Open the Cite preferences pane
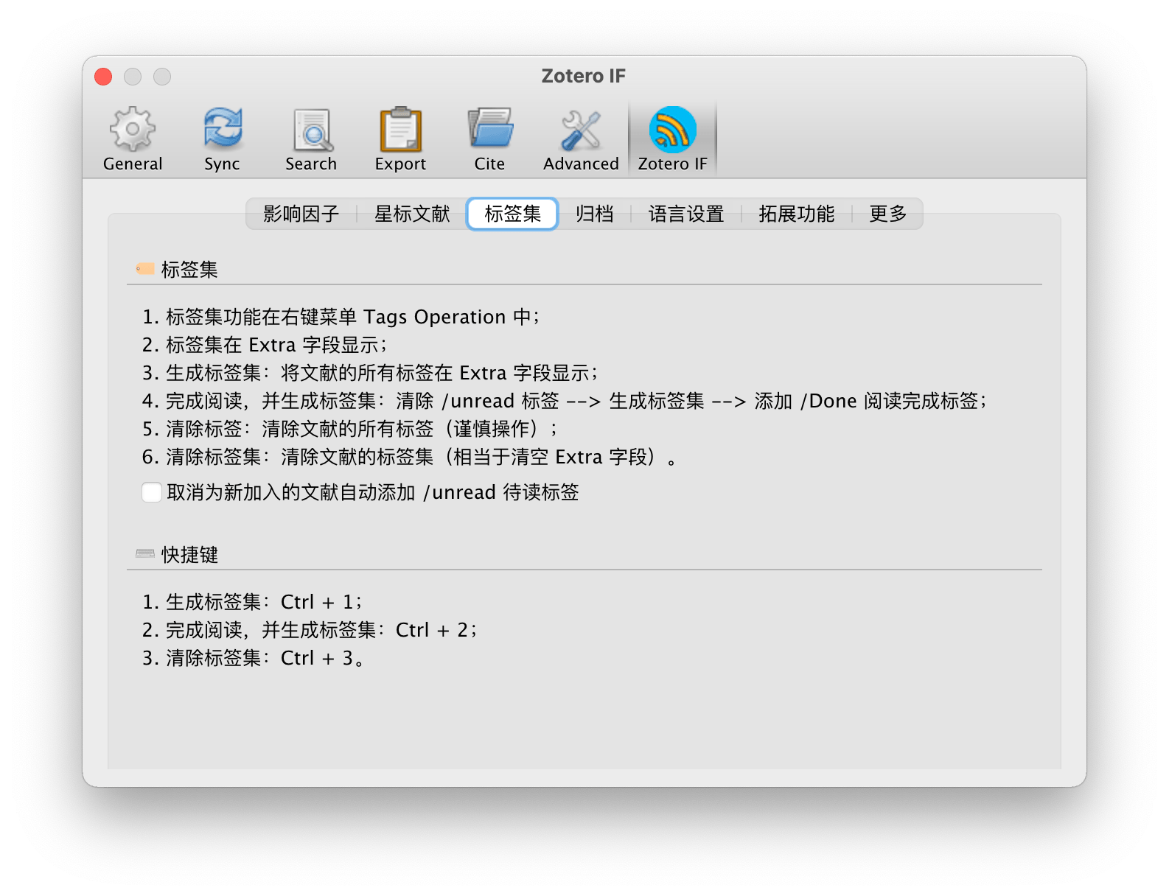 pos(489,140)
